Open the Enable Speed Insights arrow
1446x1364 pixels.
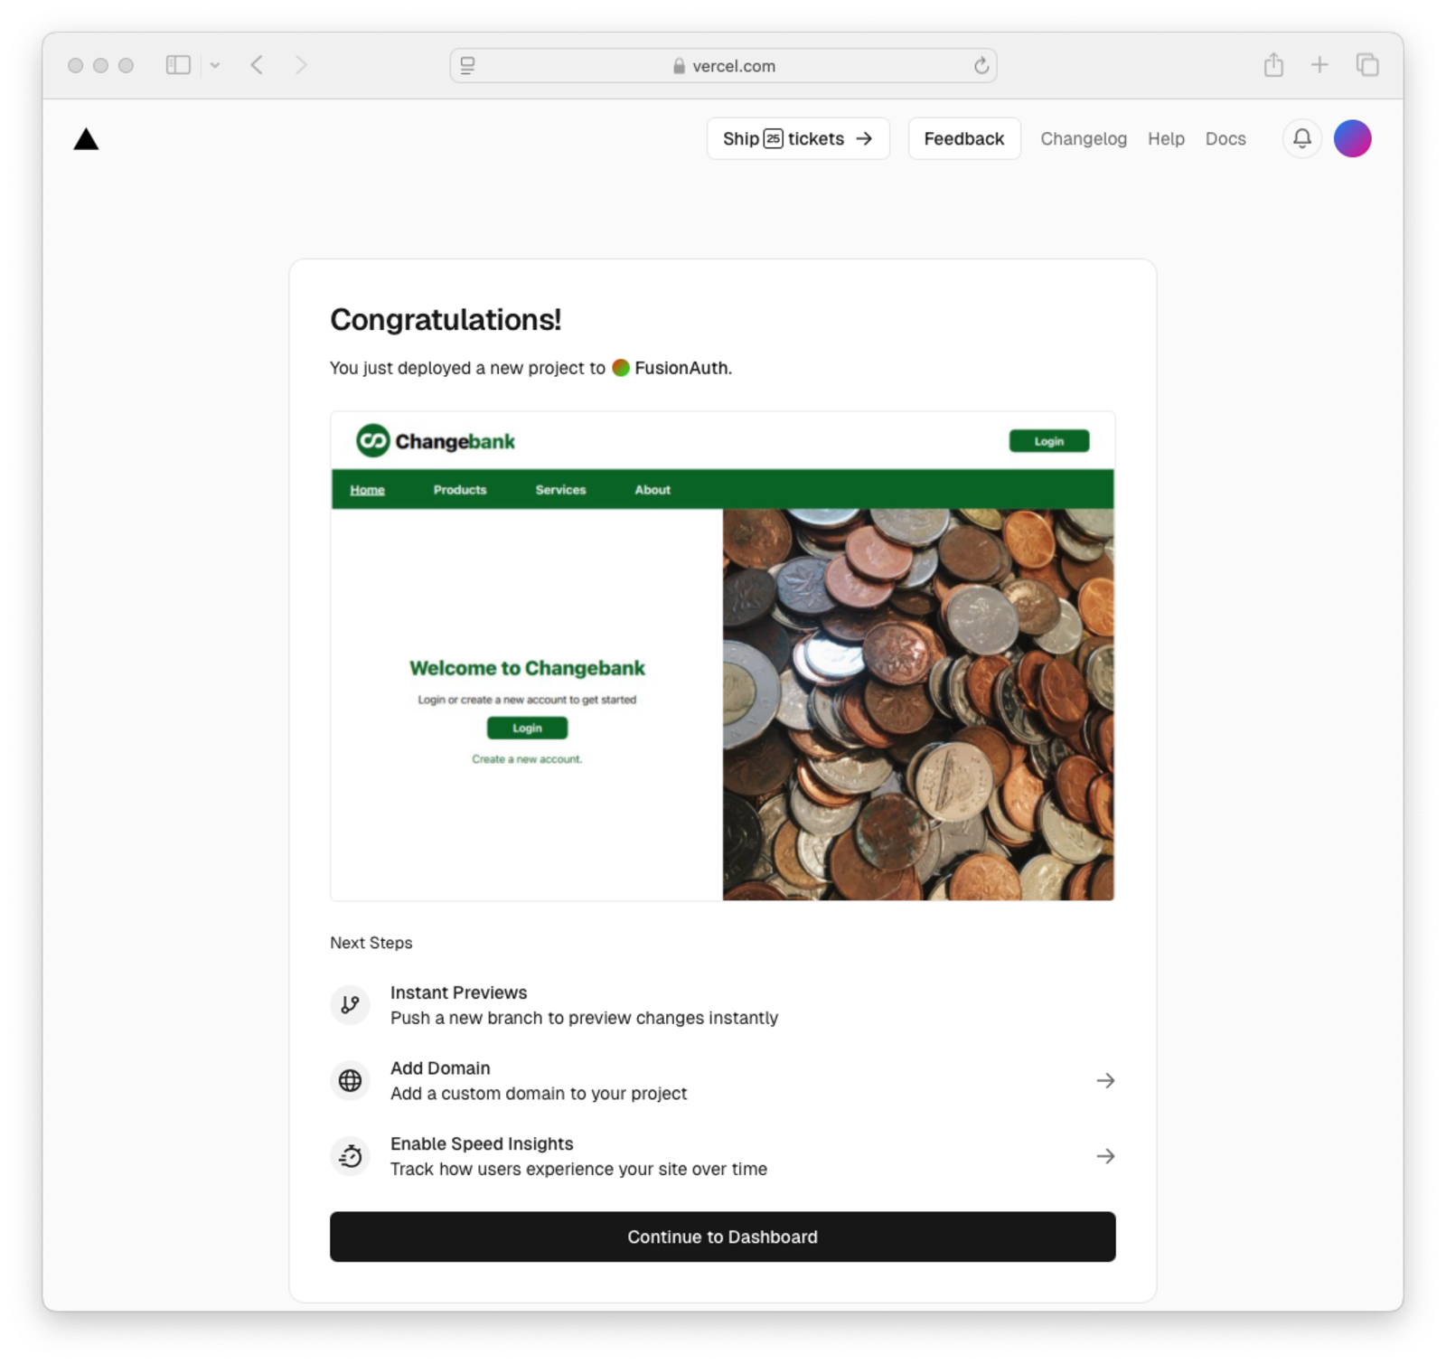point(1106,1156)
